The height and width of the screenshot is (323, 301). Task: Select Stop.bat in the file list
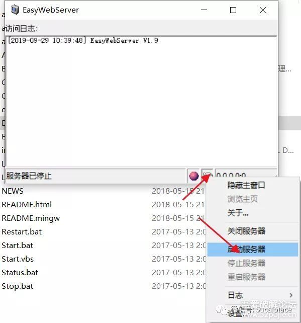click(x=17, y=286)
